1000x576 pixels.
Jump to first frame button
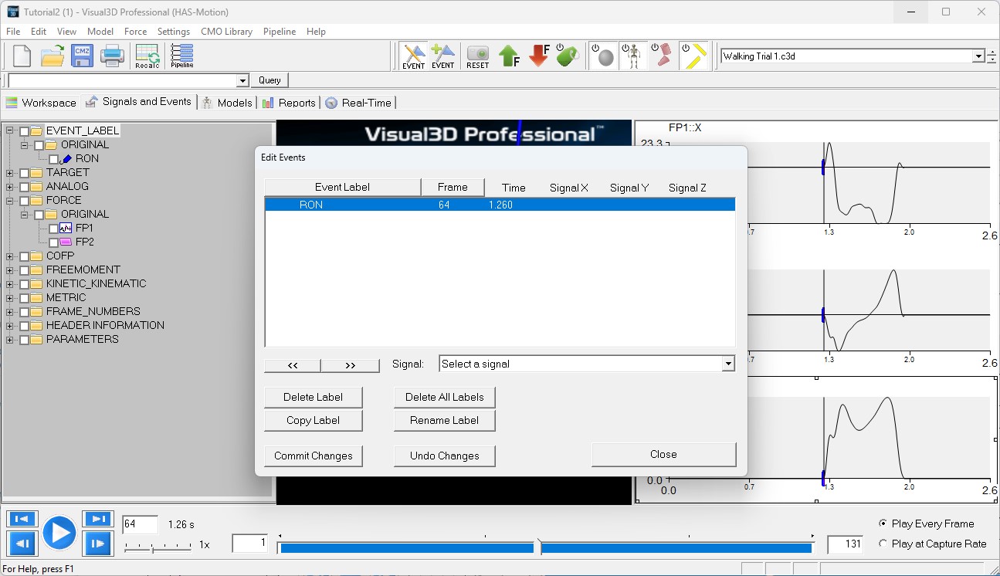(22, 519)
